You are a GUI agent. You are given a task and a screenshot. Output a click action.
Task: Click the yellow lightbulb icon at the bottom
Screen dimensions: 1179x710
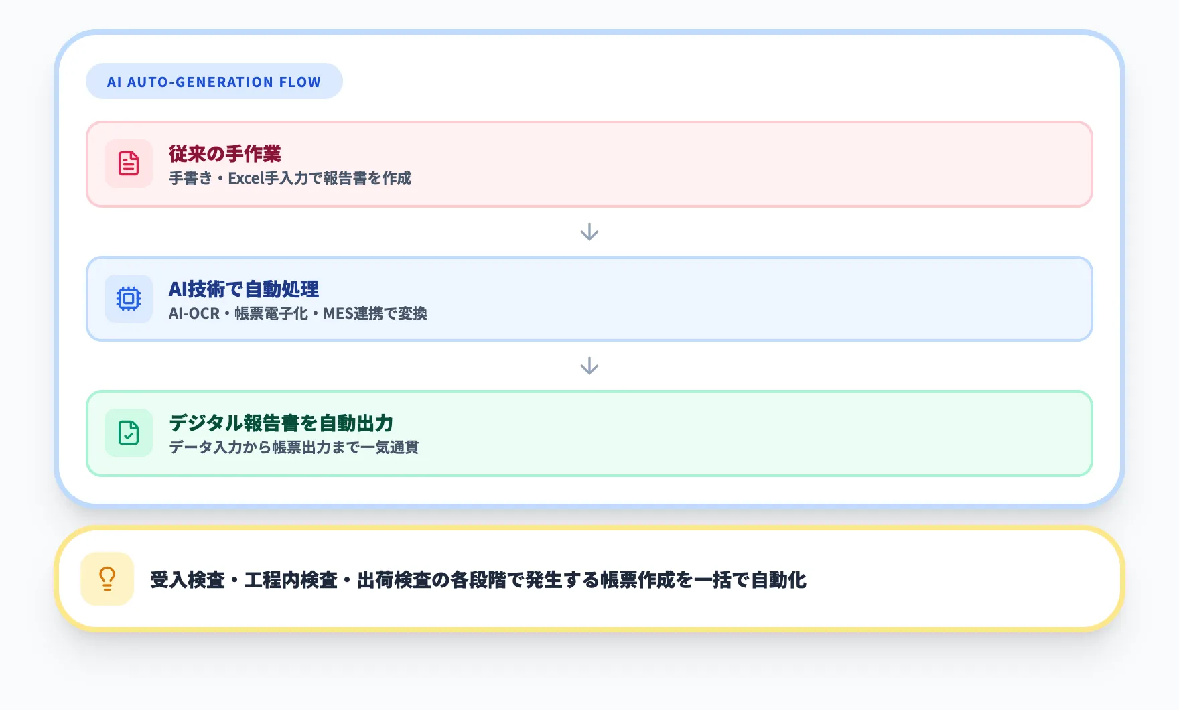point(106,577)
